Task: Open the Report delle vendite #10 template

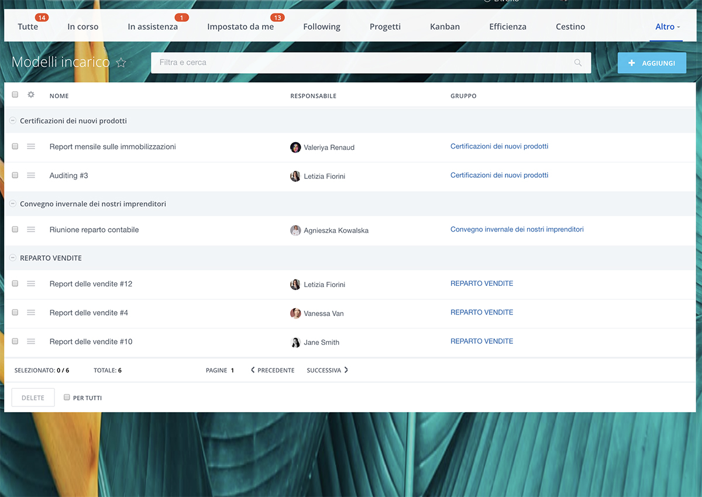Action: click(91, 341)
